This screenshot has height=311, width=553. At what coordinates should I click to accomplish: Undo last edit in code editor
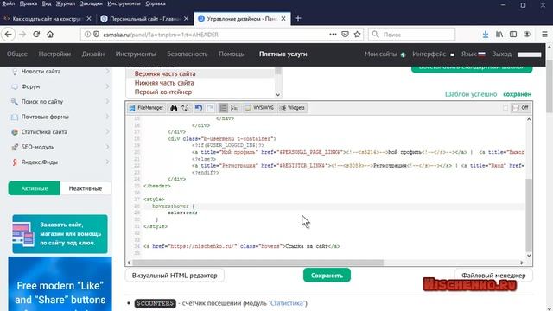coord(199,107)
